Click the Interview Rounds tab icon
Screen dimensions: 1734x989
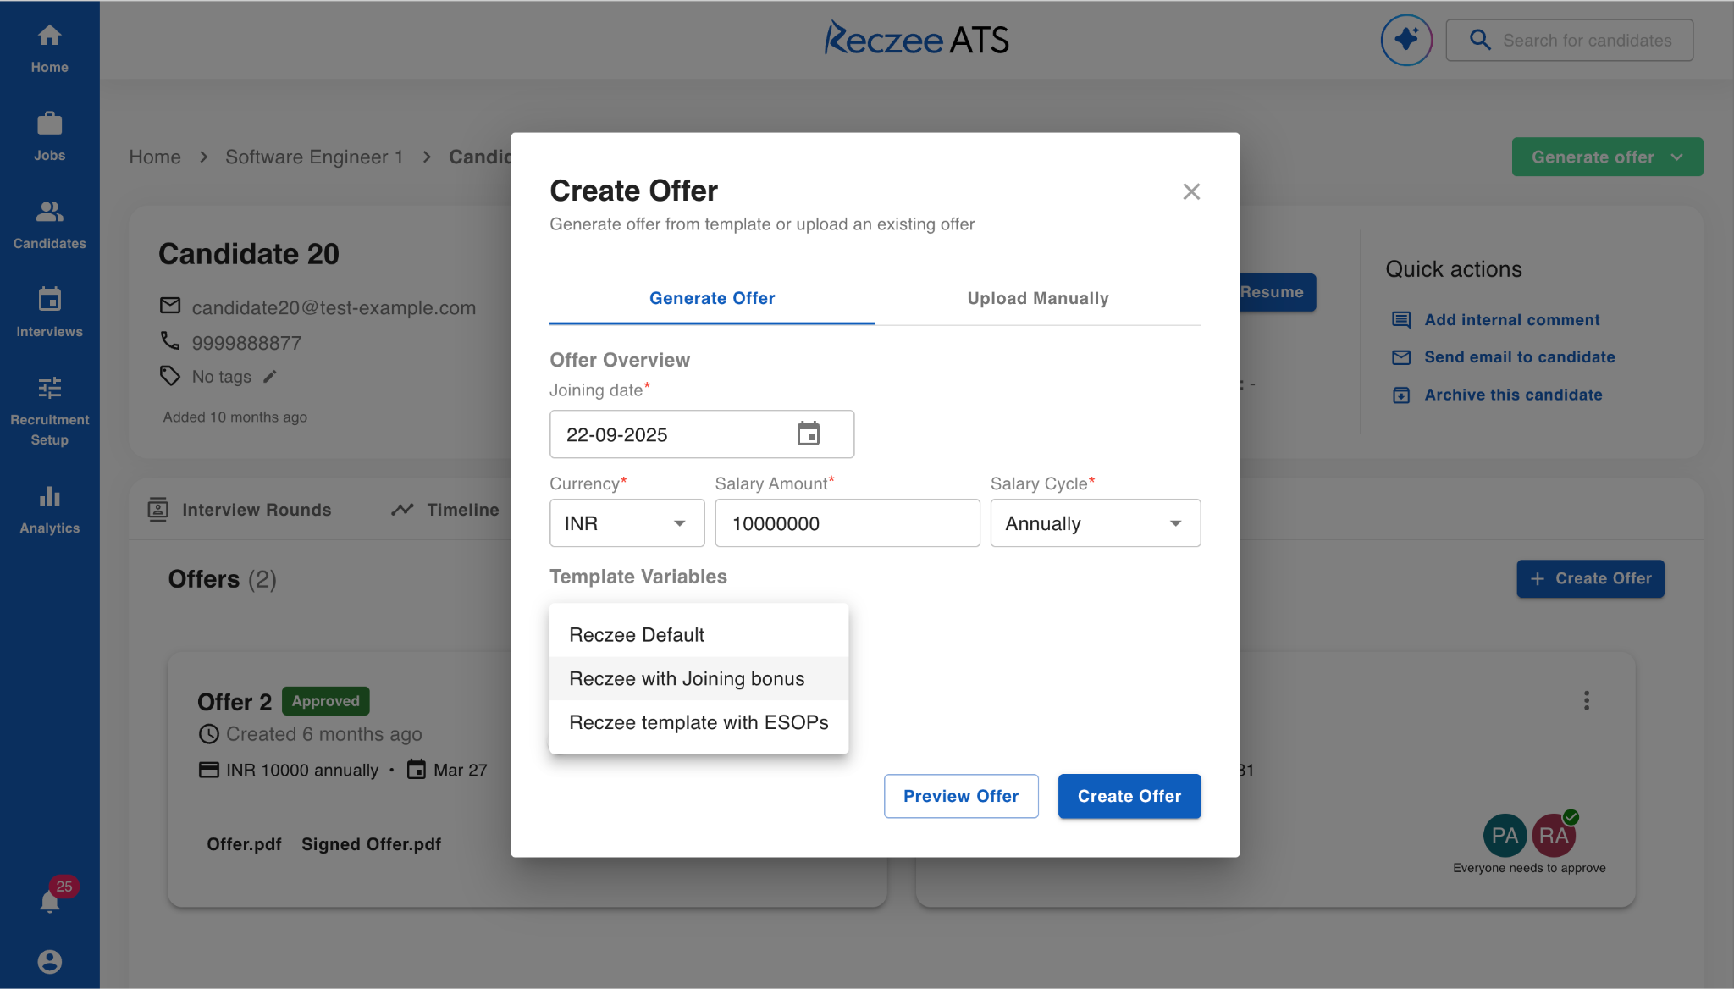[x=157, y=510]
